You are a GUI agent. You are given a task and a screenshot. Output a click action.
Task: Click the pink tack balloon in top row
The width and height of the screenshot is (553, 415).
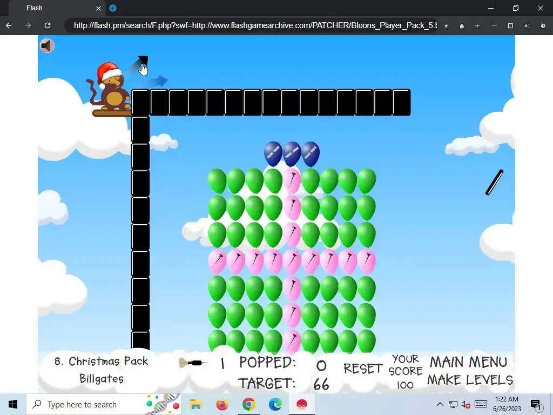point(292,180)
